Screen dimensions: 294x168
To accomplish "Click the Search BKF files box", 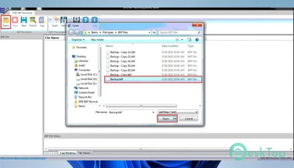I will (180, 32).
